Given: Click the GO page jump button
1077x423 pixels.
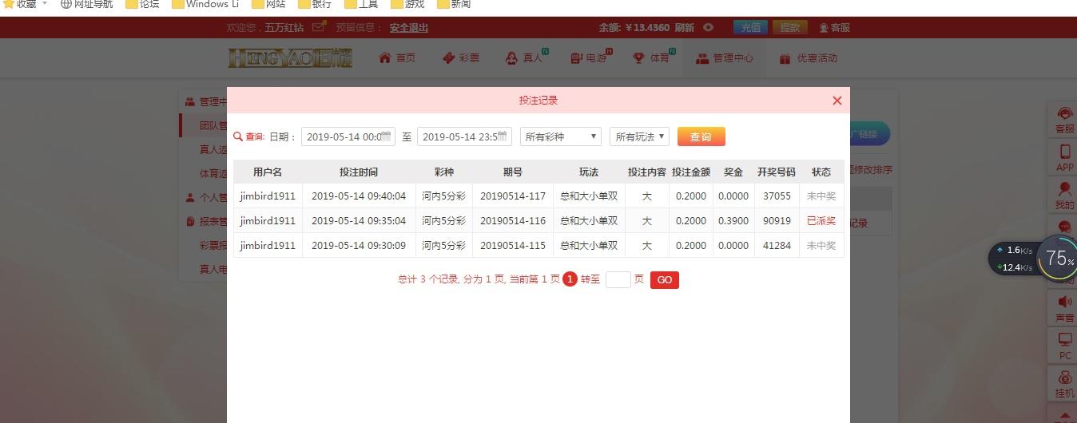Looking at the screenshot, I should coord(664,279).
